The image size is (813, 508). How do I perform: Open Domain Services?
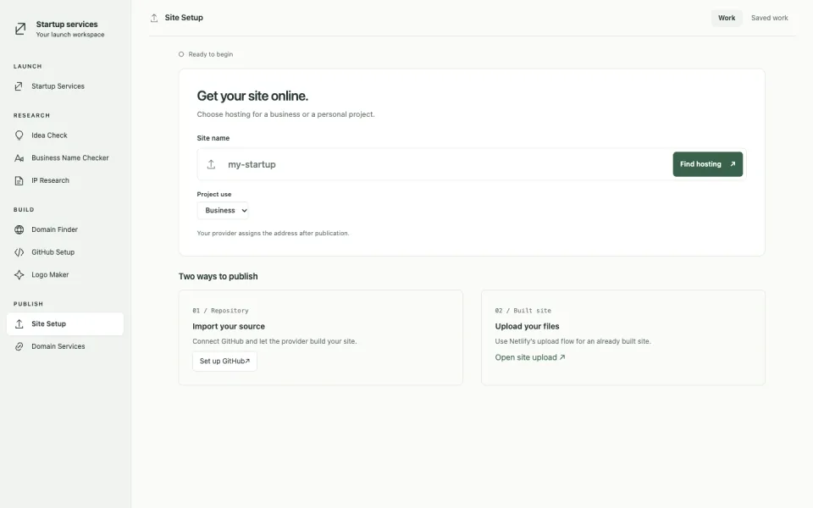pos(65,347)
